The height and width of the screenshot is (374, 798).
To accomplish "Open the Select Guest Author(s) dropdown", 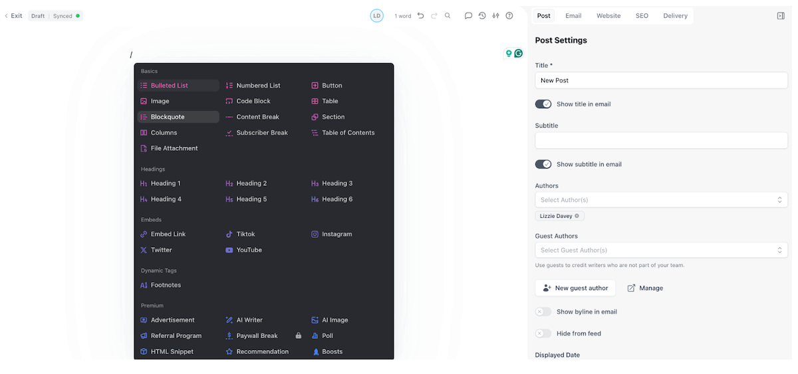I will pos(661,250).
